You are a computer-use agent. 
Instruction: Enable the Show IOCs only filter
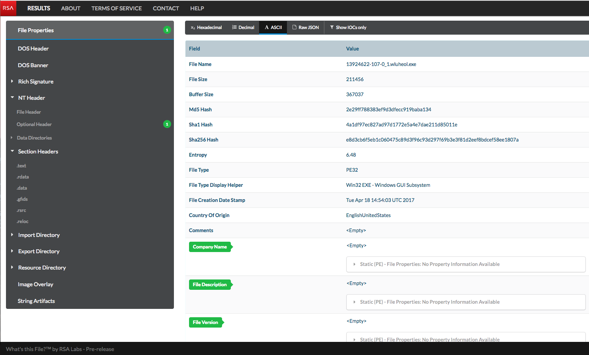point(348,27)
